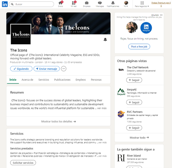Open the Yo profile menu
The height and width of the screenshot is (168, 172).
point(126,4)
